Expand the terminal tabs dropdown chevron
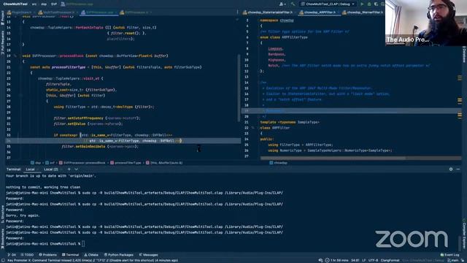Screen dimensions: 467x263 (x=76, y=169)
